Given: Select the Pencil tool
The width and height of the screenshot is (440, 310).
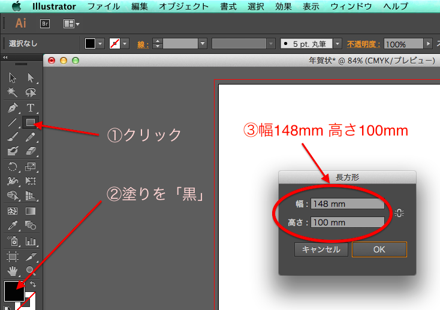Looking at the screenshot, I should 31,137.
